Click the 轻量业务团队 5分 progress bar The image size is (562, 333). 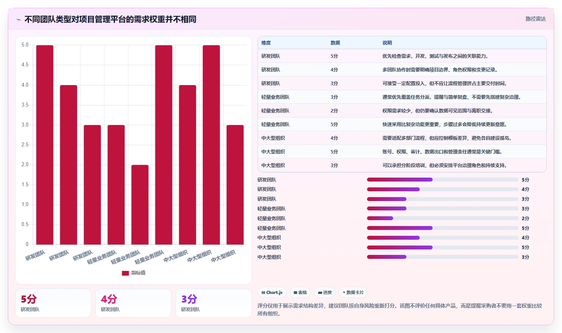[443, 228]
